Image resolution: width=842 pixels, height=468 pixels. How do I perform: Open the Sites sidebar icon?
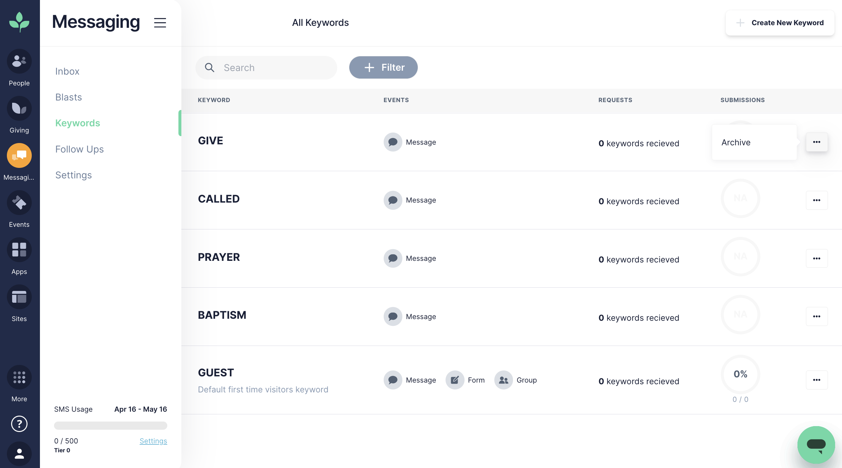click(x=19, y=297)
